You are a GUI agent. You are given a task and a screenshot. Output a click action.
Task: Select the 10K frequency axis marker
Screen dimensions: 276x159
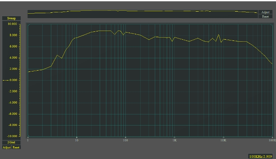(223, 140)
